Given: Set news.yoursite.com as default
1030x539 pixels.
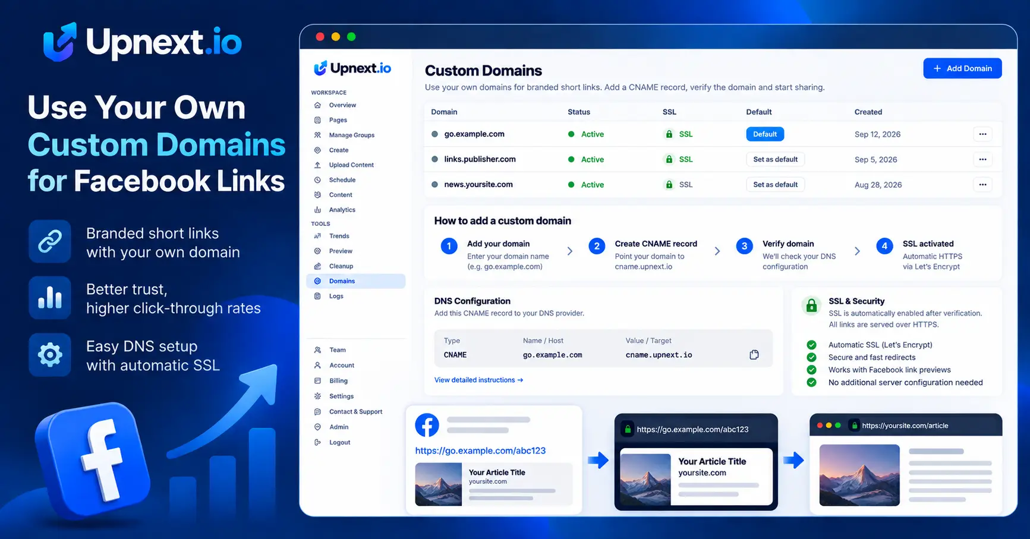Looking at the screenshot, I should 775,185.
